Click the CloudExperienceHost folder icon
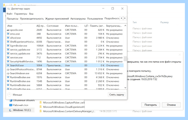This screenshot has height=120, width=188. [x=41, y=107]
